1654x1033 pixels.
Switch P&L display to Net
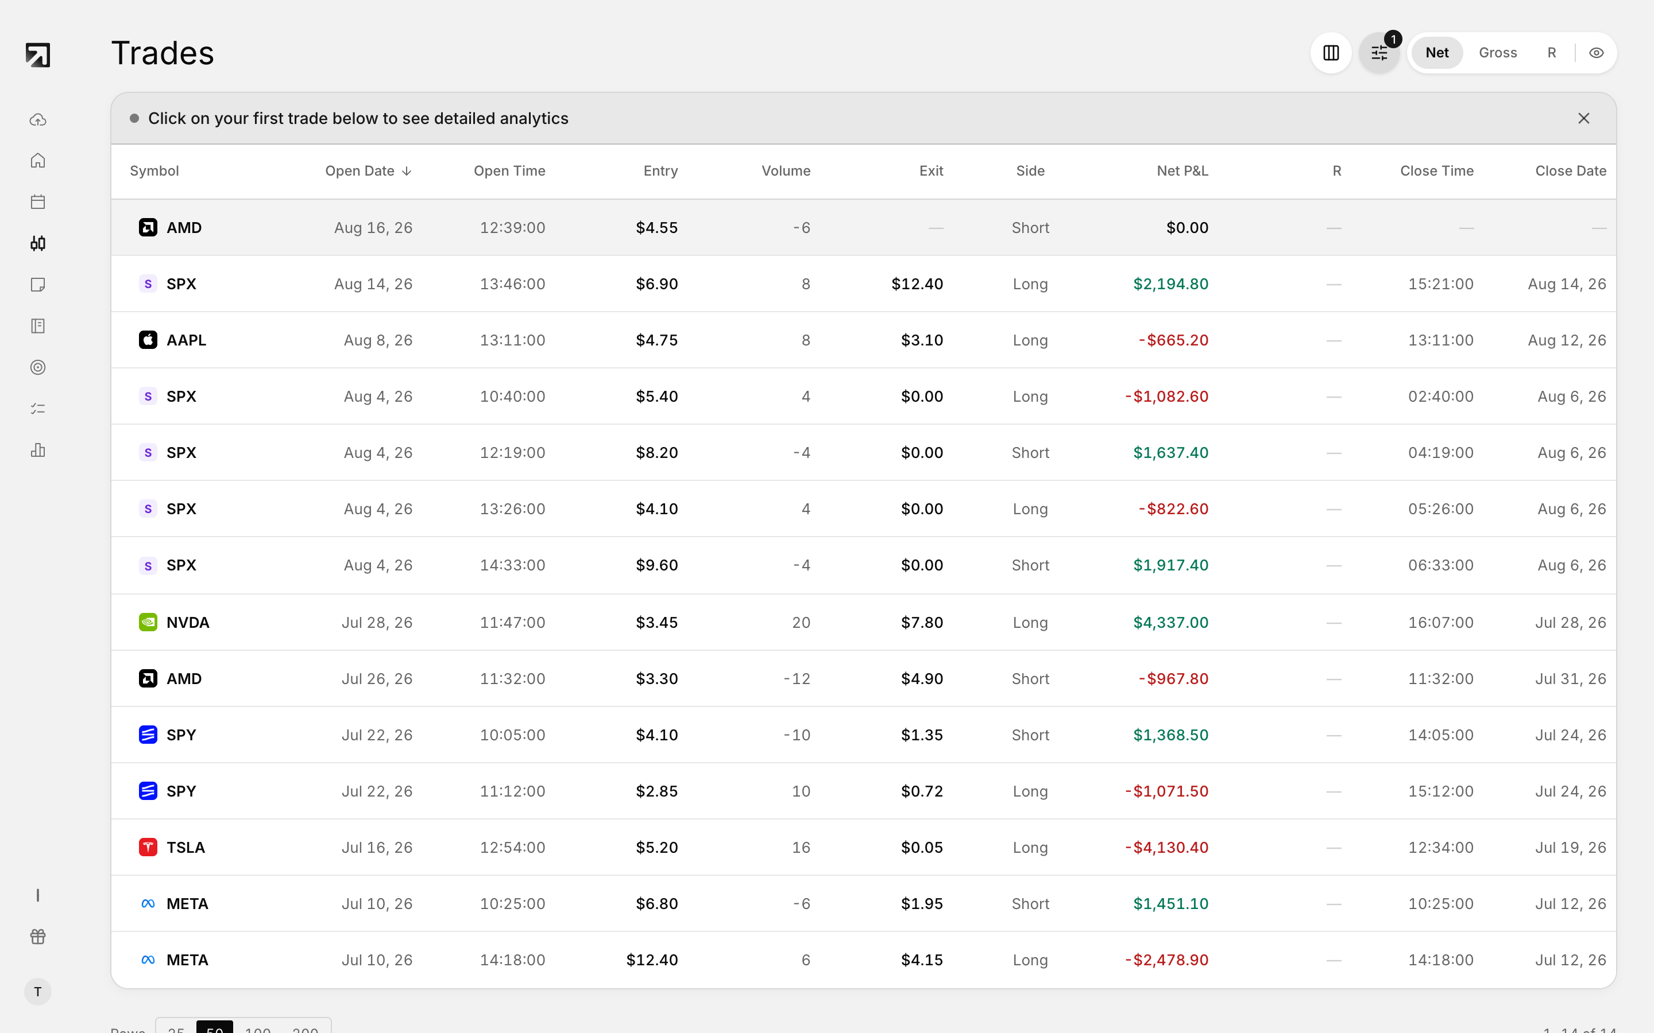(x=1437, y=53)
